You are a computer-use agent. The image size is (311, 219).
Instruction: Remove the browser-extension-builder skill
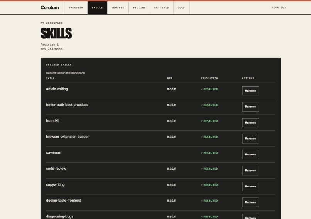coord(250,139)
